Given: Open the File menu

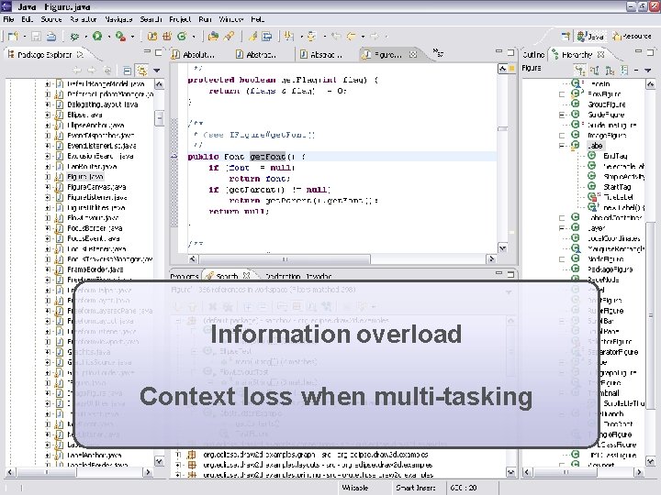Looking at the screenshot, I should 8,19.
